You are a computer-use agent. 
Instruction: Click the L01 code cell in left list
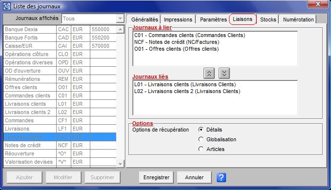coord(63,104)
